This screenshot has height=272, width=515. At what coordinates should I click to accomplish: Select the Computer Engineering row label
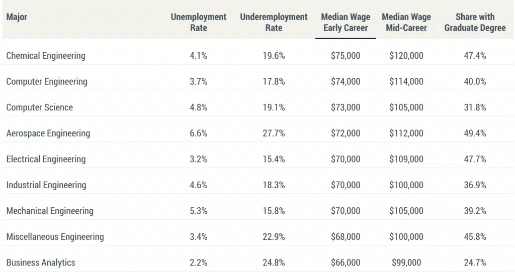pyautogui.click(x=47, y=81)
